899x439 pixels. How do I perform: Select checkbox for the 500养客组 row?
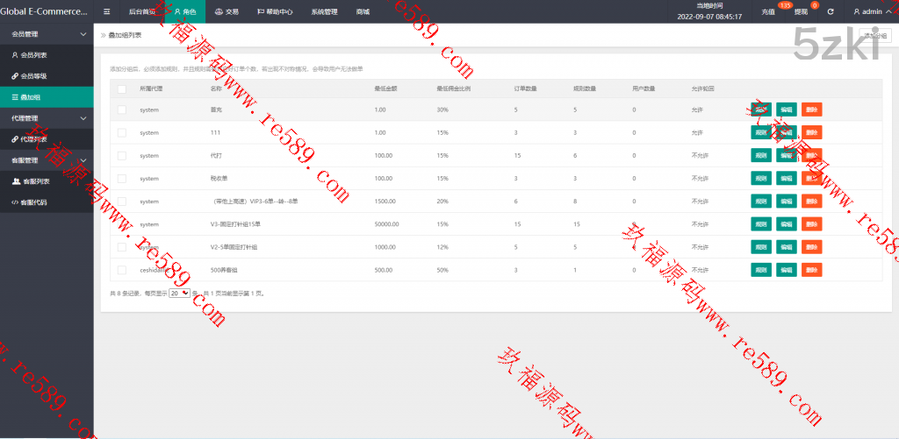point(122,270)
